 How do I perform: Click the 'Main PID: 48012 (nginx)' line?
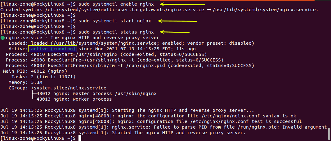[35, 71]
